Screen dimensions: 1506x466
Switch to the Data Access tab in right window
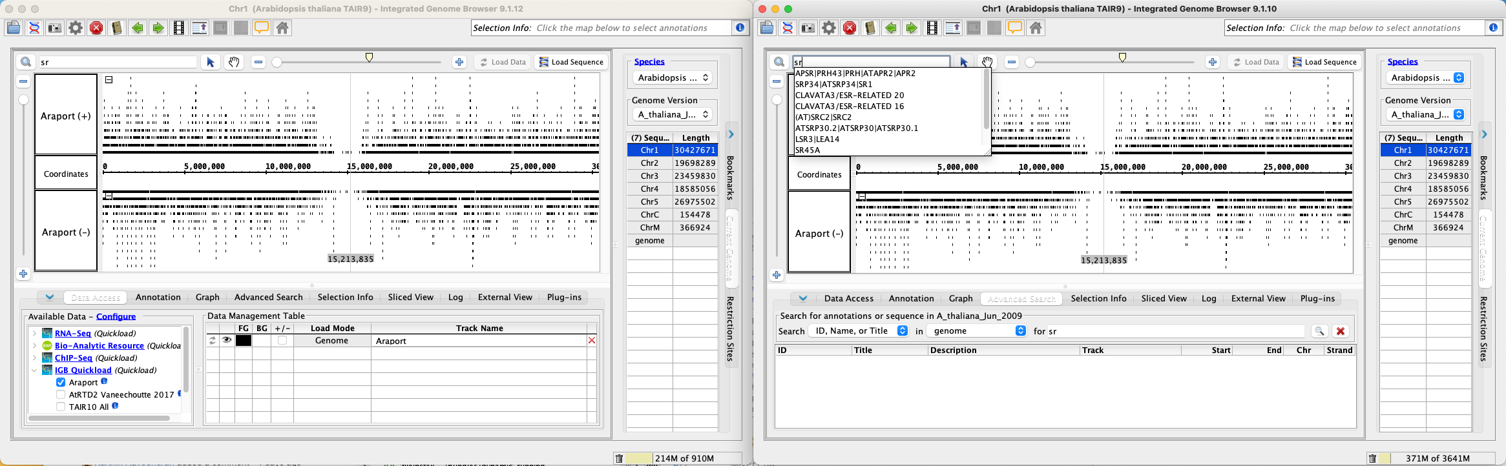pos(848,299)
